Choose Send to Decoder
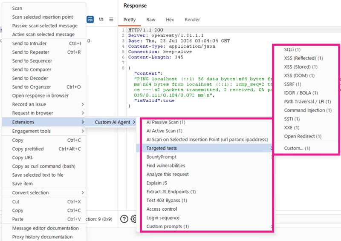341x241 pixels. coord(44,78)
